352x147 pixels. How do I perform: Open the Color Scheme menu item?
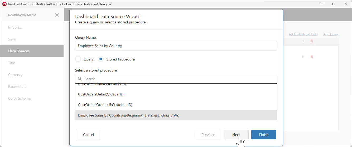click(32, 98)
